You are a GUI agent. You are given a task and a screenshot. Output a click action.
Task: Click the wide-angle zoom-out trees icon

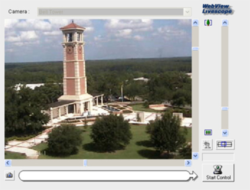click(x=208, y=132)
